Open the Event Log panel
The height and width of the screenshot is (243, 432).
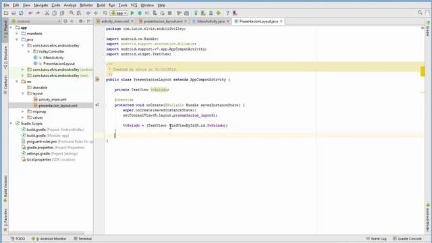[x=377, y=238]
